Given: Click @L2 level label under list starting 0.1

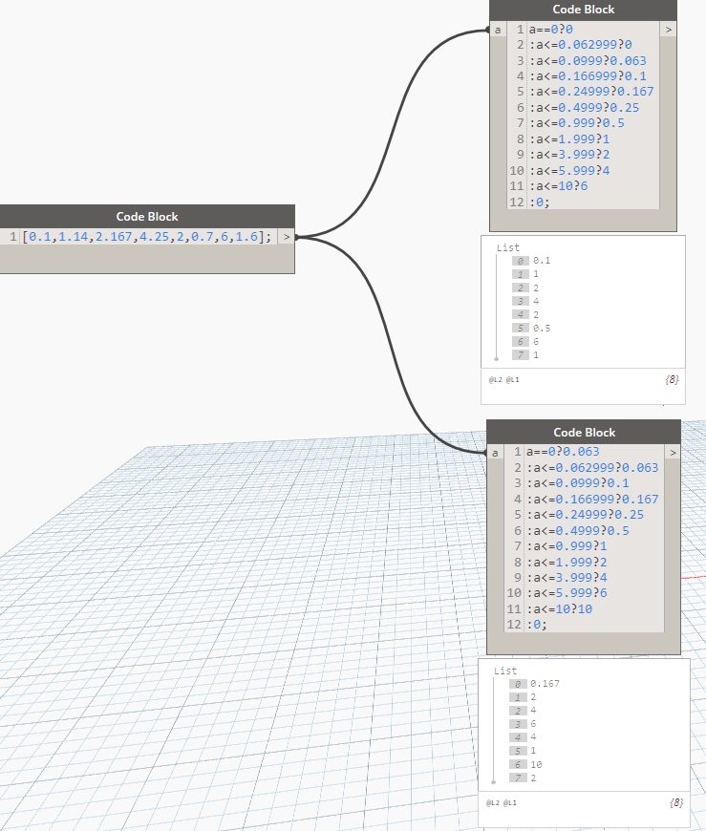Looking at the screenshot, I should tap(495, 379).
